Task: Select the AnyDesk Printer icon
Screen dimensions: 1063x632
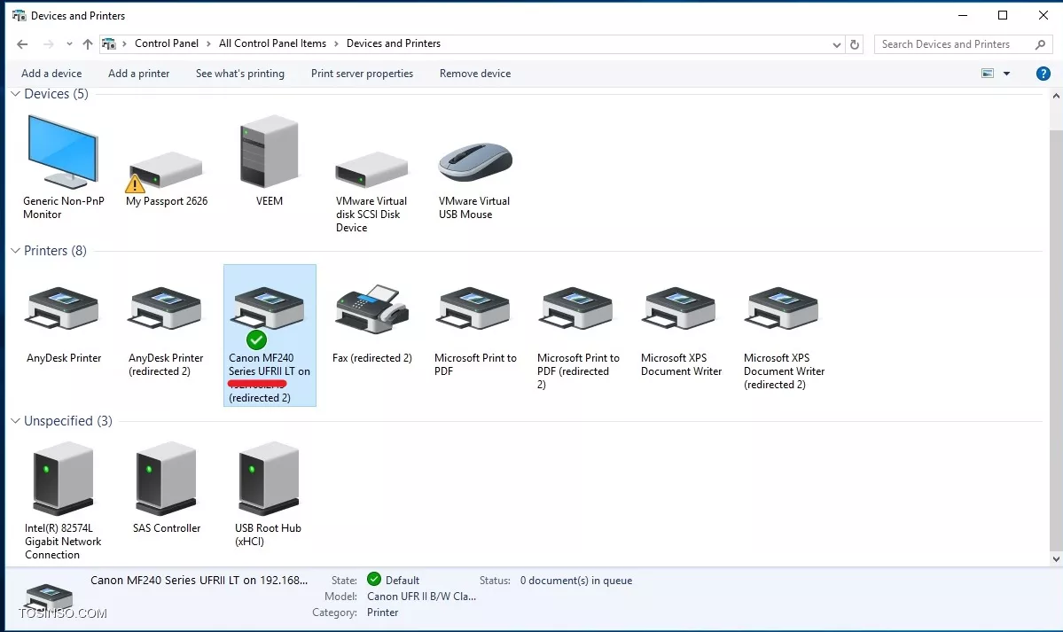Action: click(63, 308)
